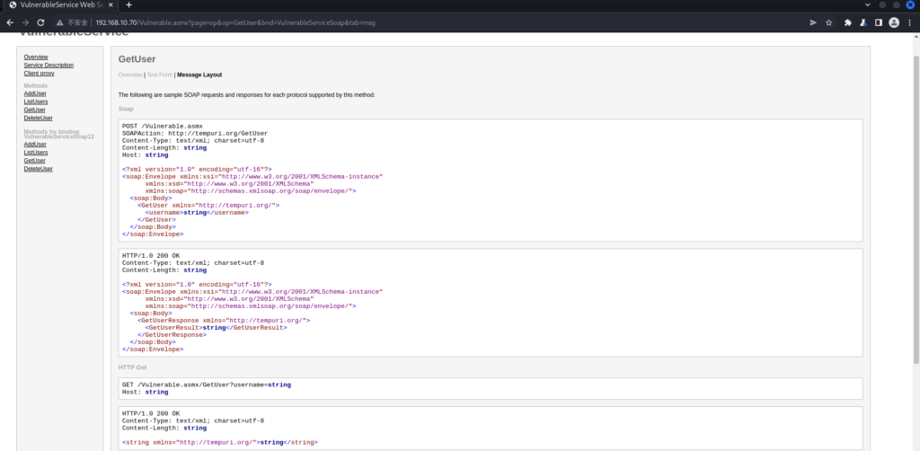The width and height of the screenshot is (920, 451).
Task: Click 'GET /Vulnerable.asmx/GetUser?username=string' line
Action: tap(207, 385)
